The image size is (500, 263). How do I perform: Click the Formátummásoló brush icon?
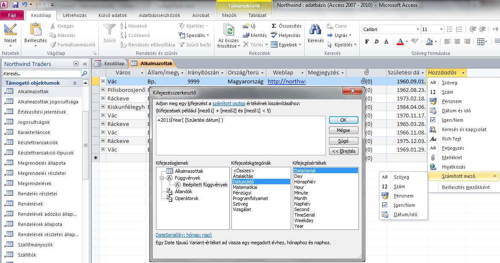[x=53, y=45]
